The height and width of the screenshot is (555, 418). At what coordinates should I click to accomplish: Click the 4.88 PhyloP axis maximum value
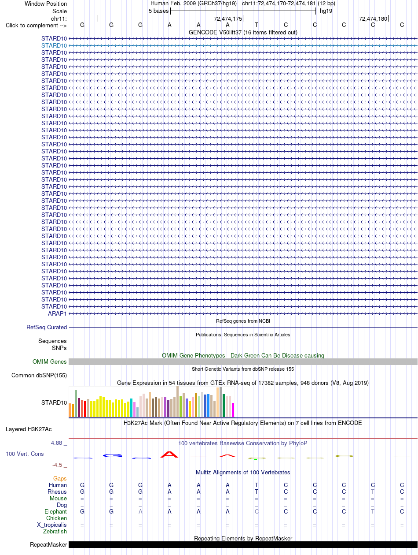coord(59,443)
